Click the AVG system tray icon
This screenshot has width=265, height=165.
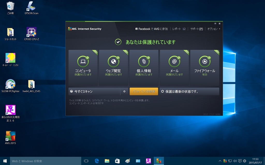[x=225, y=161]
